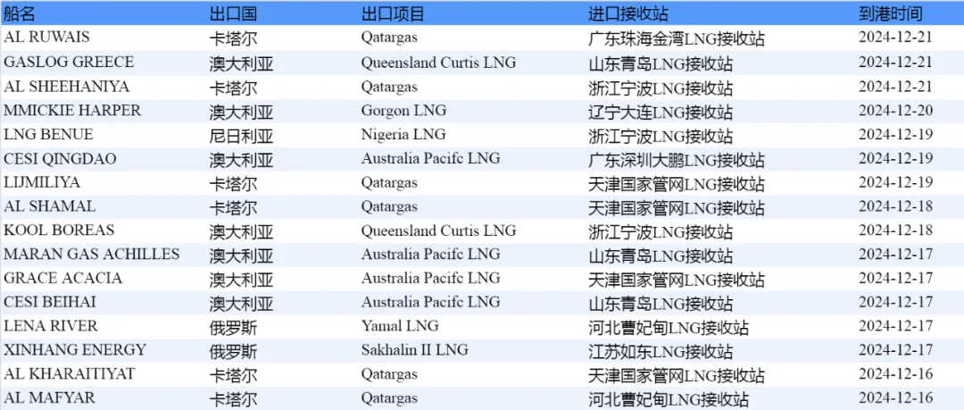964x410 pixels.
Task: Click date 2024-12-20 for MMICKIE HARPER
Action: 896,110
